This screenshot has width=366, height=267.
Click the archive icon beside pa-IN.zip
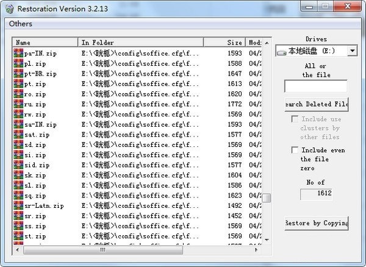click(x=18, y=53)
